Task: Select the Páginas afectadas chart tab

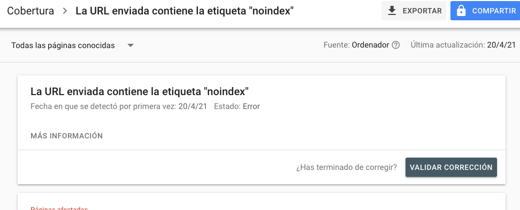Action: (59, 209)
